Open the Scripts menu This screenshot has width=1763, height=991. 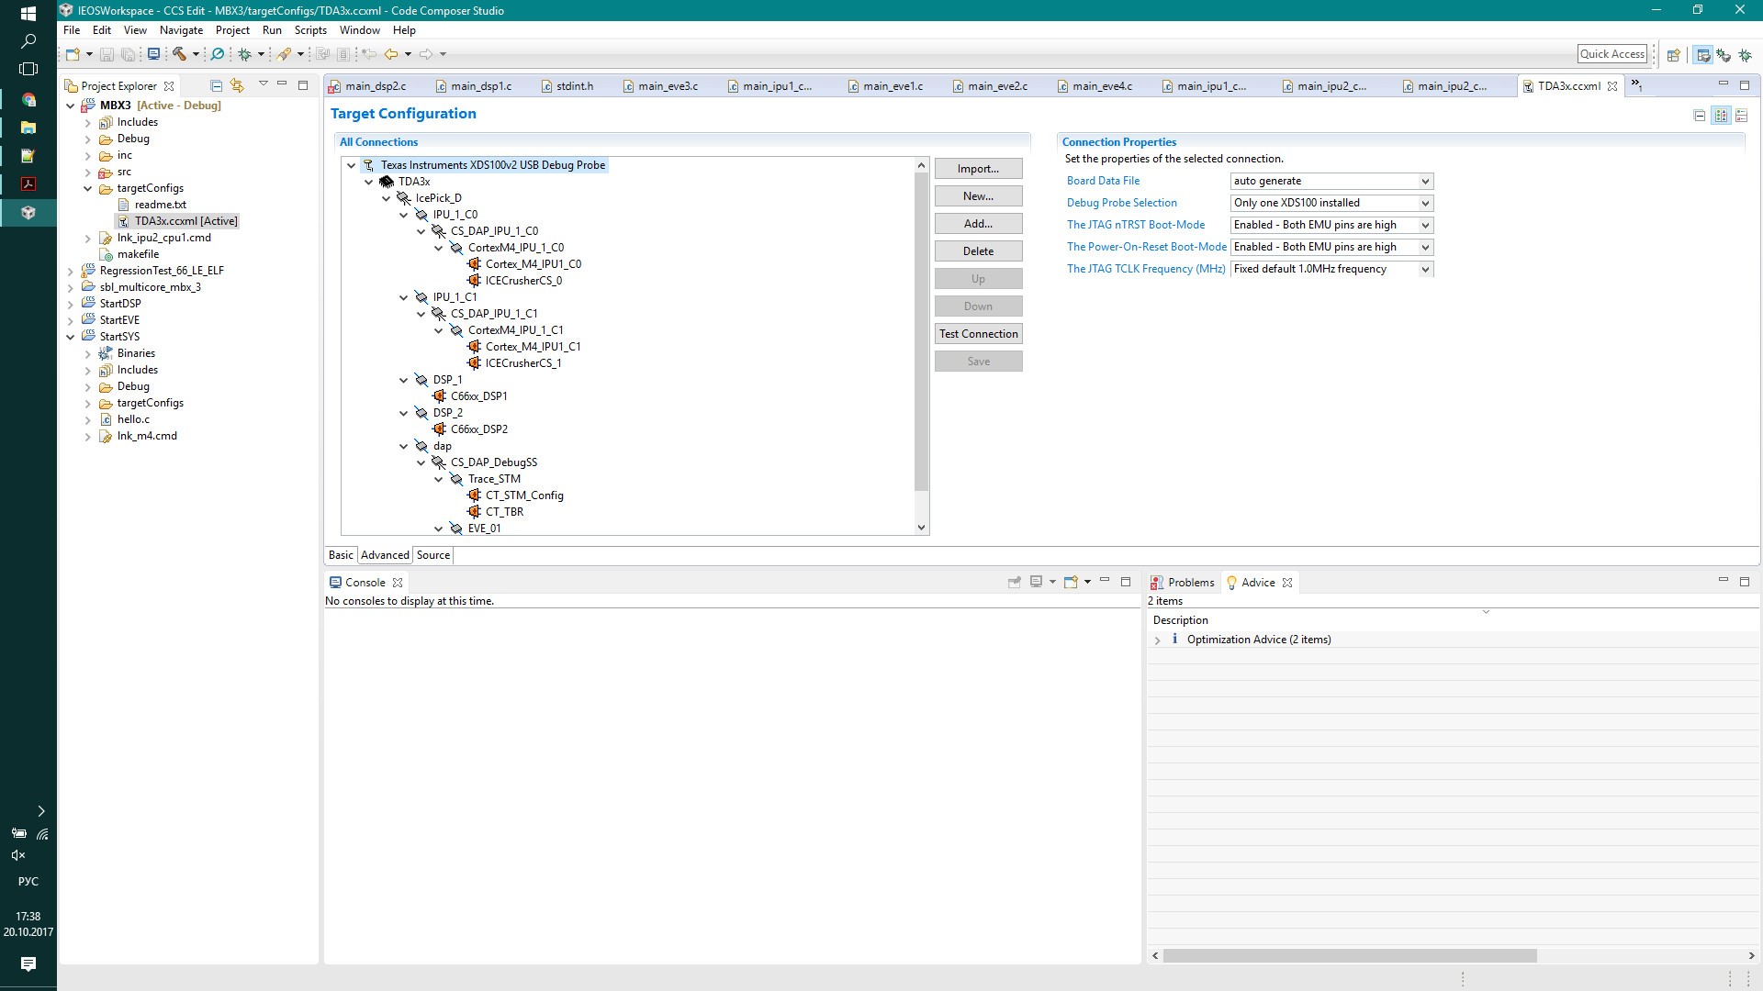click(310, 30)
